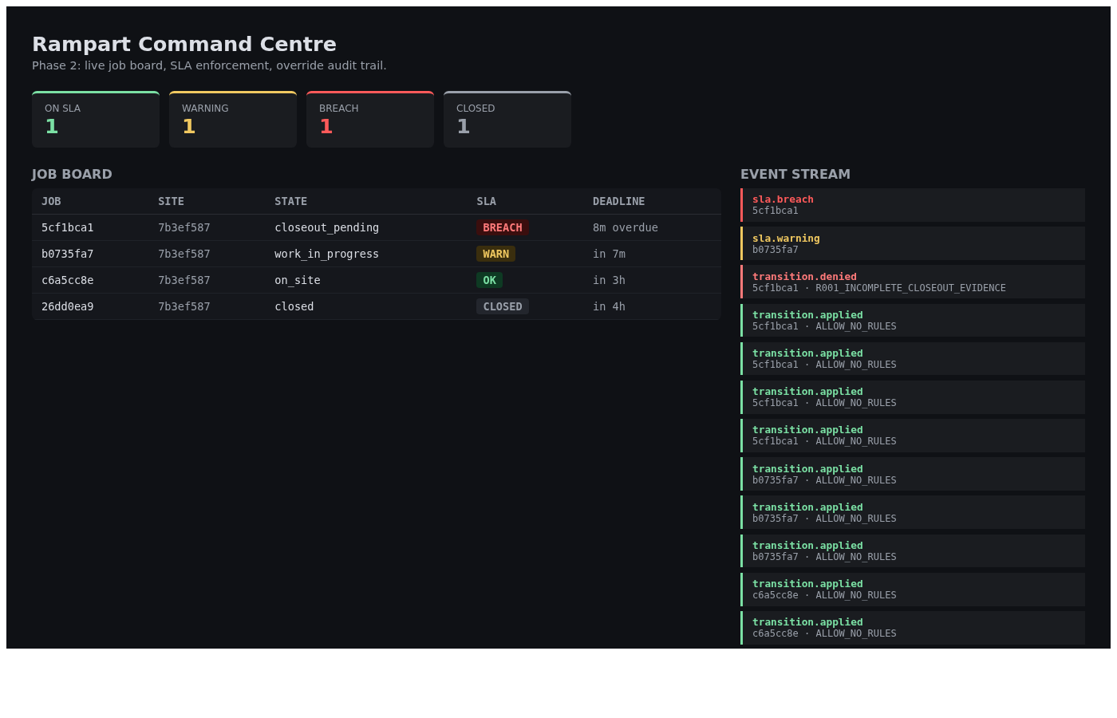This screenshot has height=718, width=1117.
Task: Click the green OK SLA badge
Action: click(489, 280)
